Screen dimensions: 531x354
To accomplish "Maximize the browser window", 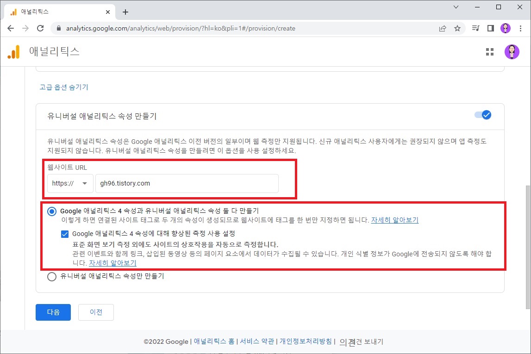I will pos(499,7).
